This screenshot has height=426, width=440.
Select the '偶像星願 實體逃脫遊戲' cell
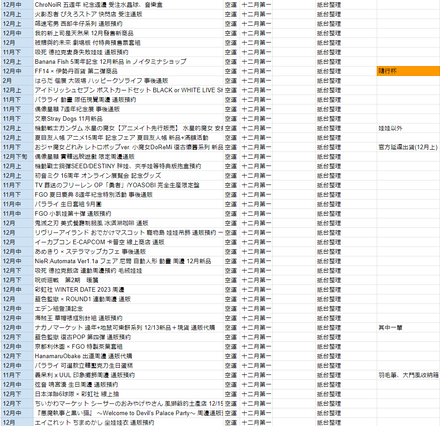coord(128,156)
